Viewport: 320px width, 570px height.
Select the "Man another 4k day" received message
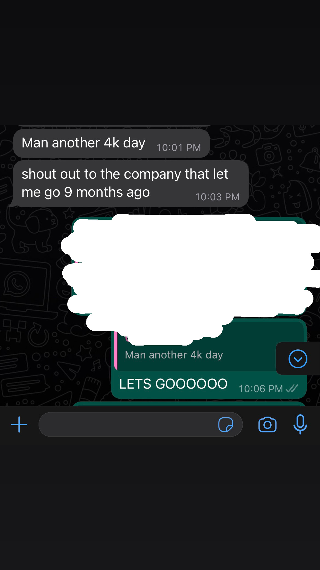(111, 143)
